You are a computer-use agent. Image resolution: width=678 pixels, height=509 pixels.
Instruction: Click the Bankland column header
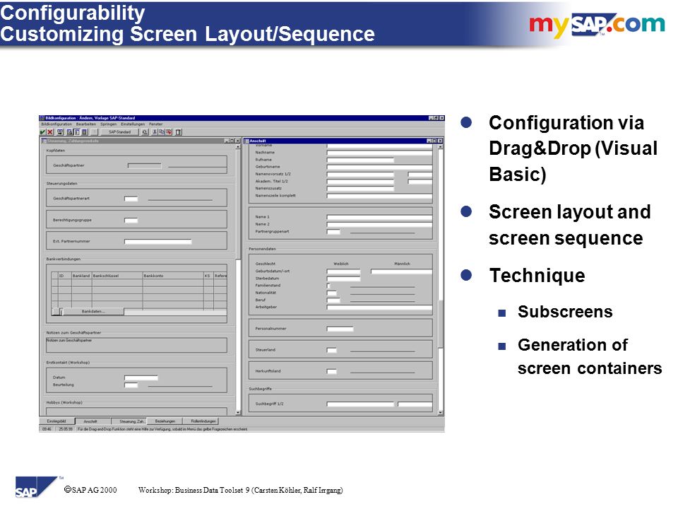coord(81,276)
